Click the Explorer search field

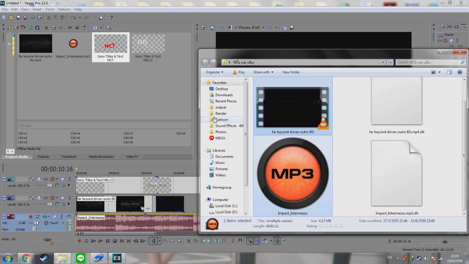coord(431,62)
